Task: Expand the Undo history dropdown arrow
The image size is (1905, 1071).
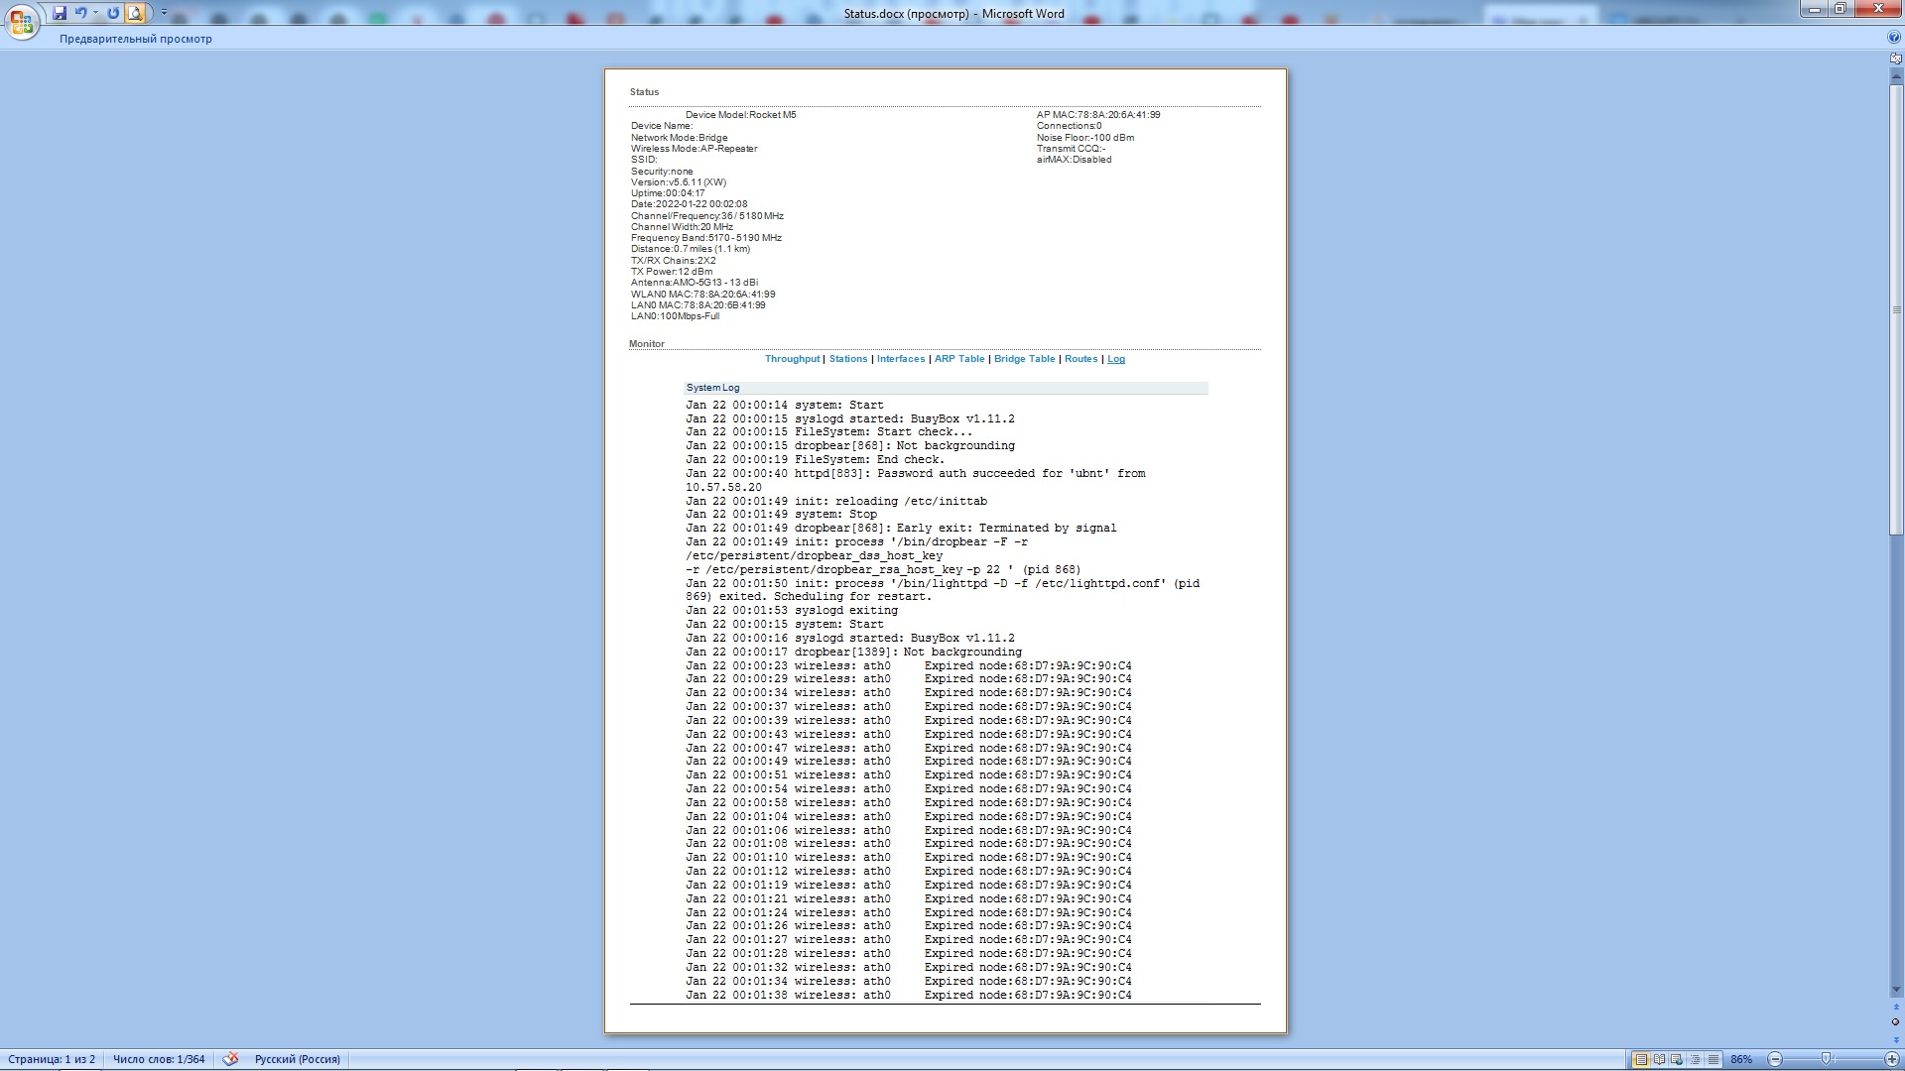Action: coord(96,13)
